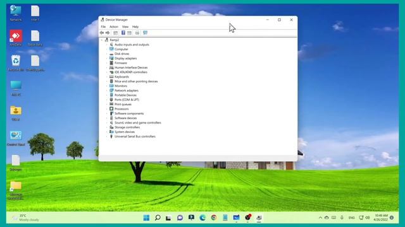Select the Display adapters category icon
Viewport: 405px width, 227px height.
[111, 58]
